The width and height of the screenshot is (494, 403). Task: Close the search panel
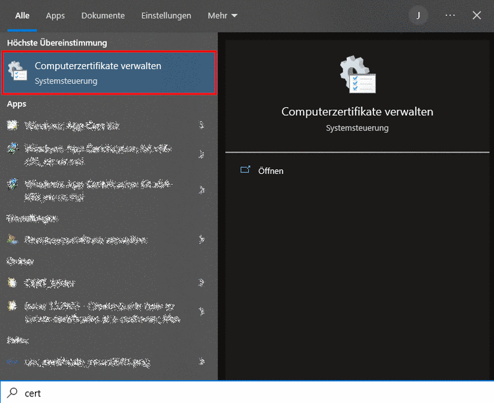477,15
